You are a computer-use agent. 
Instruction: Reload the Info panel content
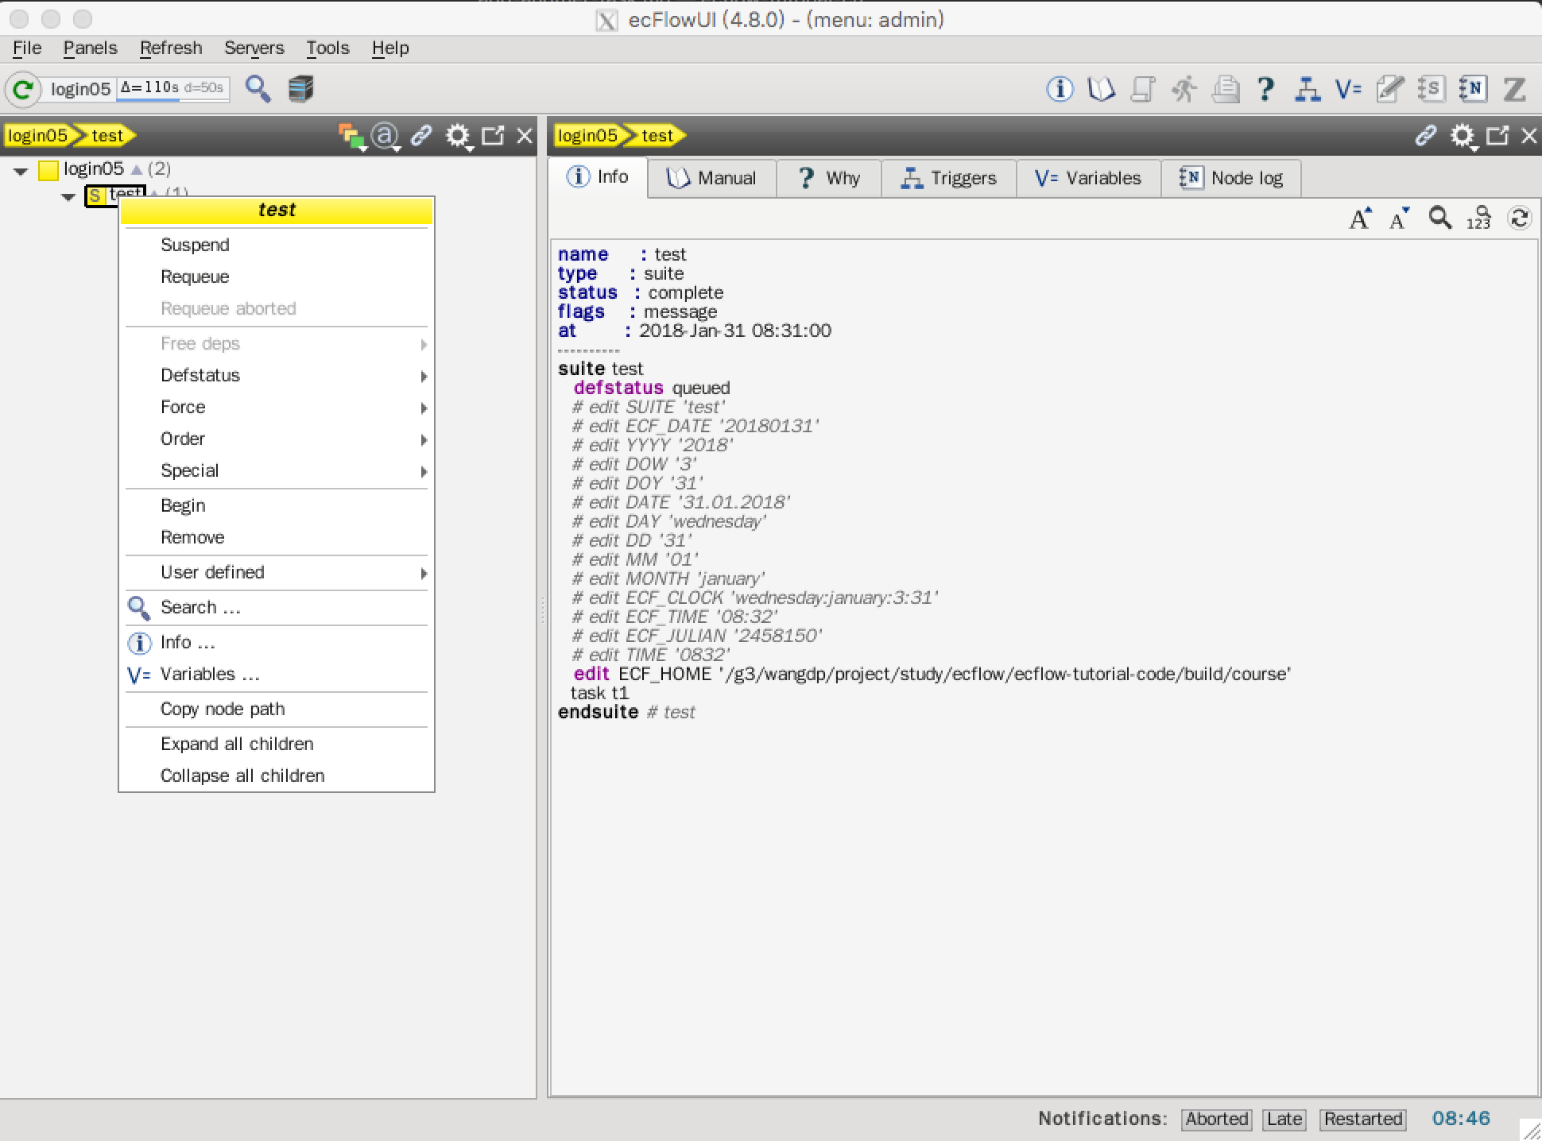[x=1519, y=218]
